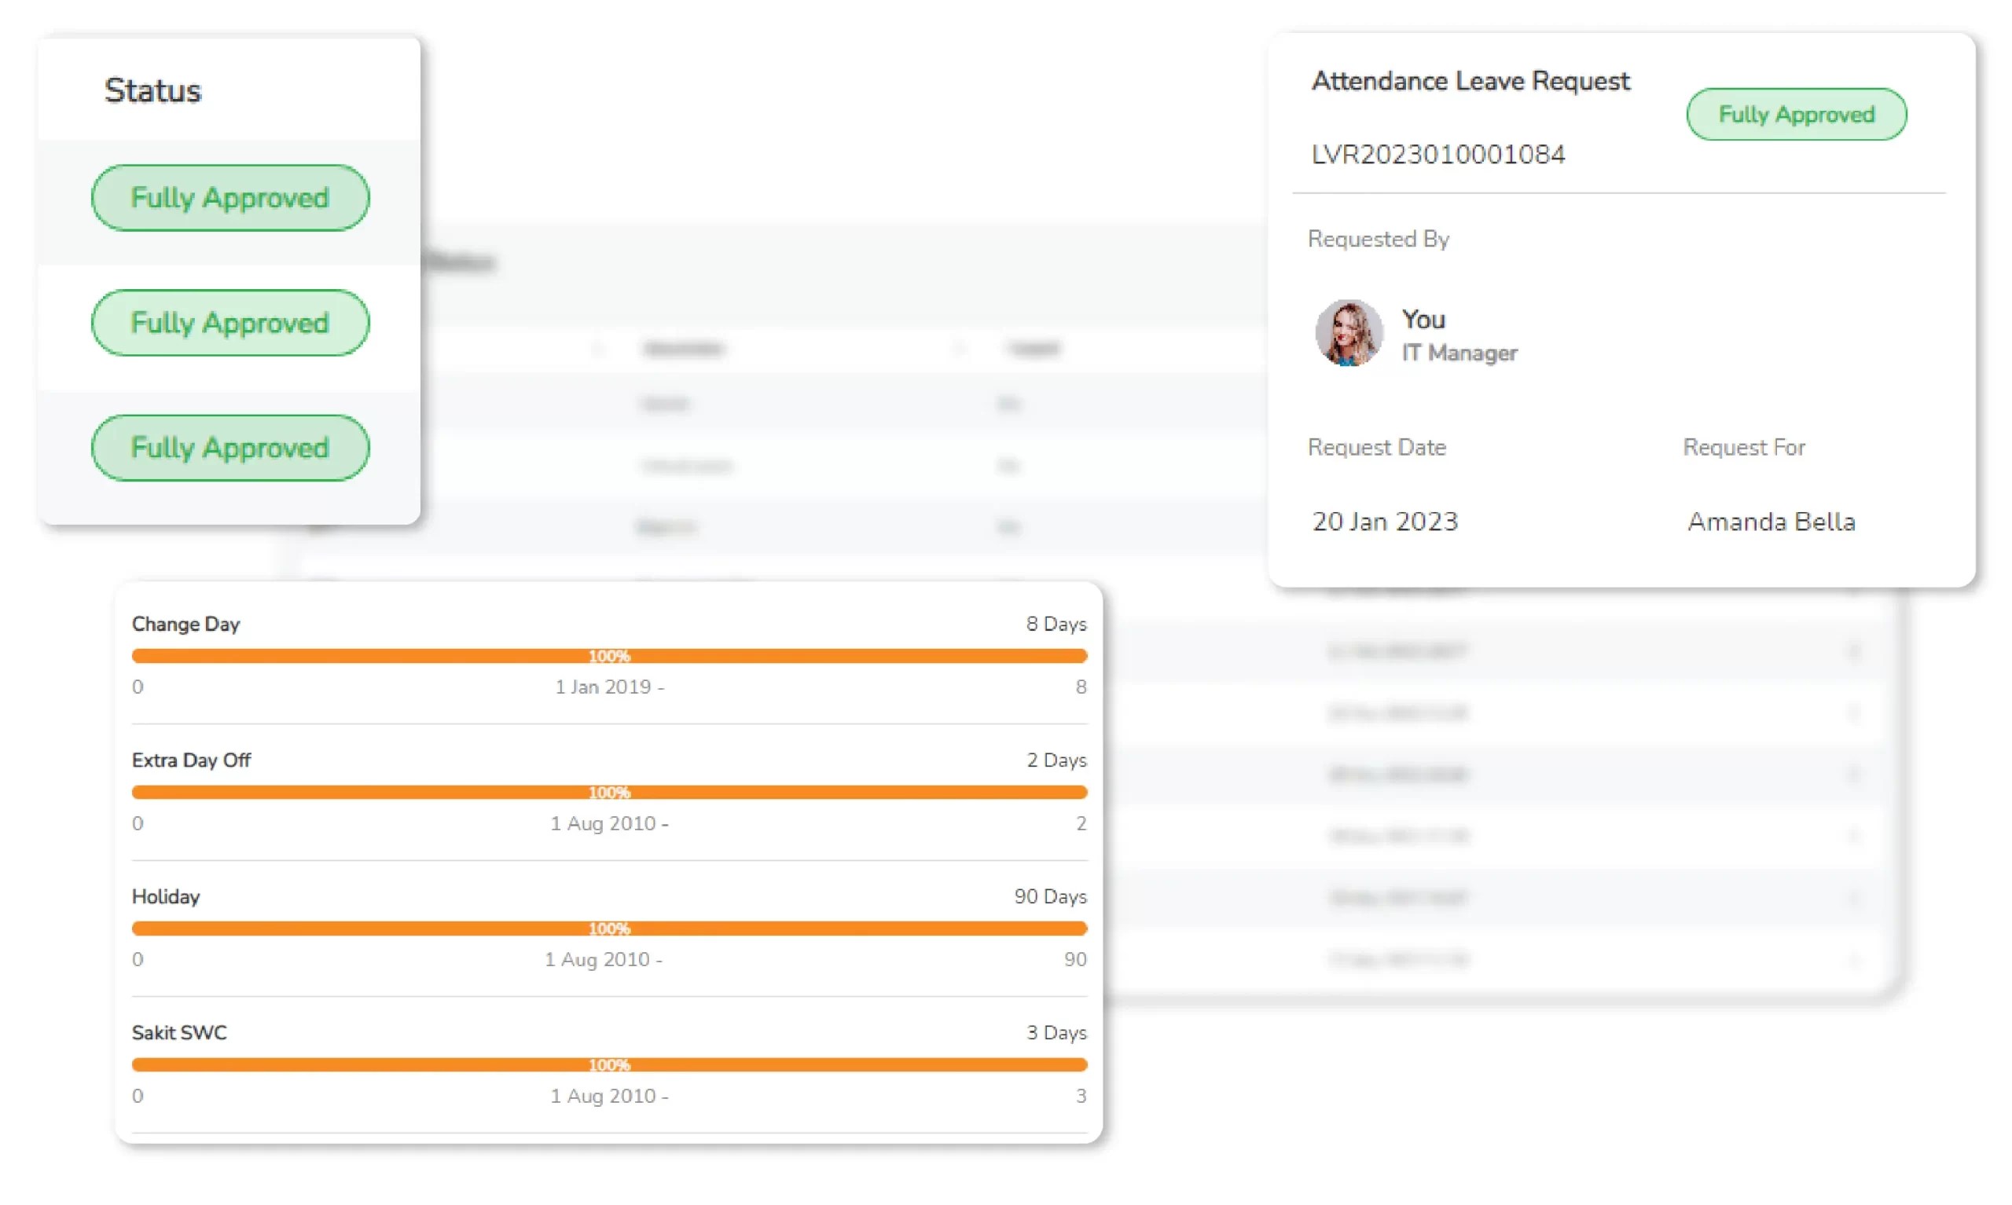
Task: Select the Amanda Bella request-for name
Action: point(1771,522)
